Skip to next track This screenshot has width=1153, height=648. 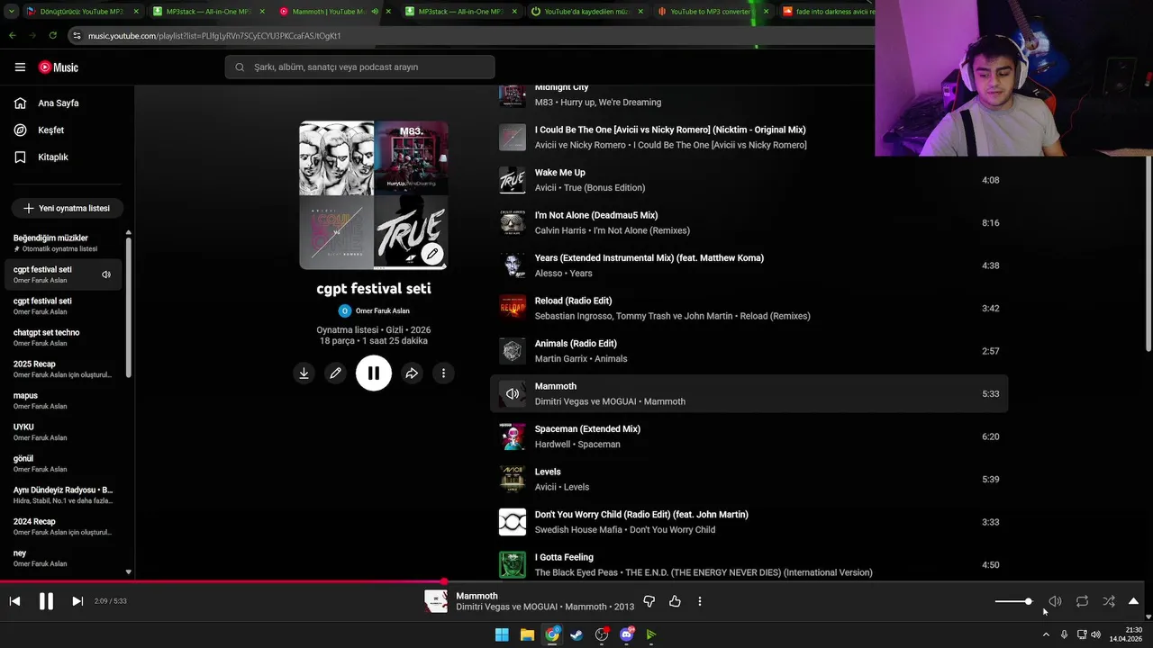pos(77,601)
